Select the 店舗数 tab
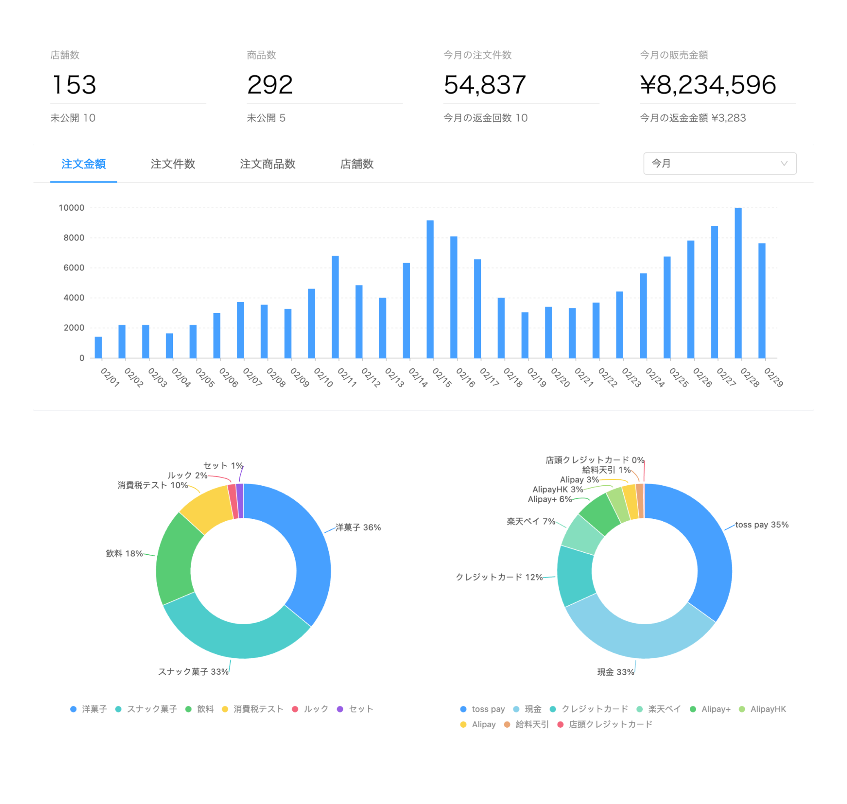Screen dimensions: 847x804 coord(356,164)
